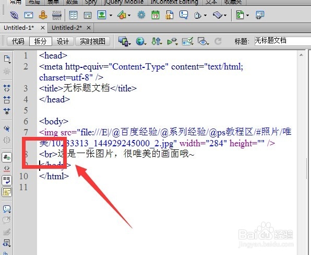
Task: Click the <title>无标题文档</title> code line
Action: 88,88
